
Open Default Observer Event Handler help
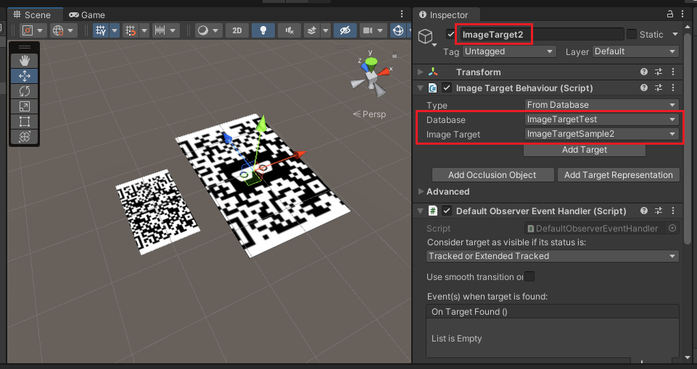coord(643,211)
